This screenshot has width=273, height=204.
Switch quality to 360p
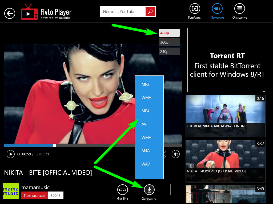point(169,42)
